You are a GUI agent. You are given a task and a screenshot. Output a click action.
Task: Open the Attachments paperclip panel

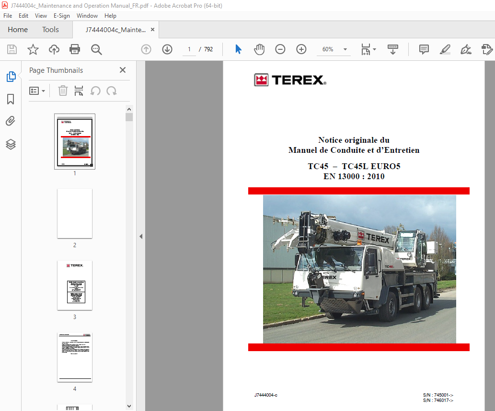(11, 121)
